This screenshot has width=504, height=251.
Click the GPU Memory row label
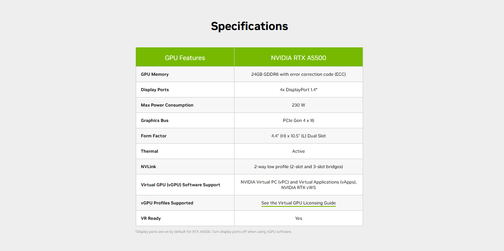click(x=155, y=74)
